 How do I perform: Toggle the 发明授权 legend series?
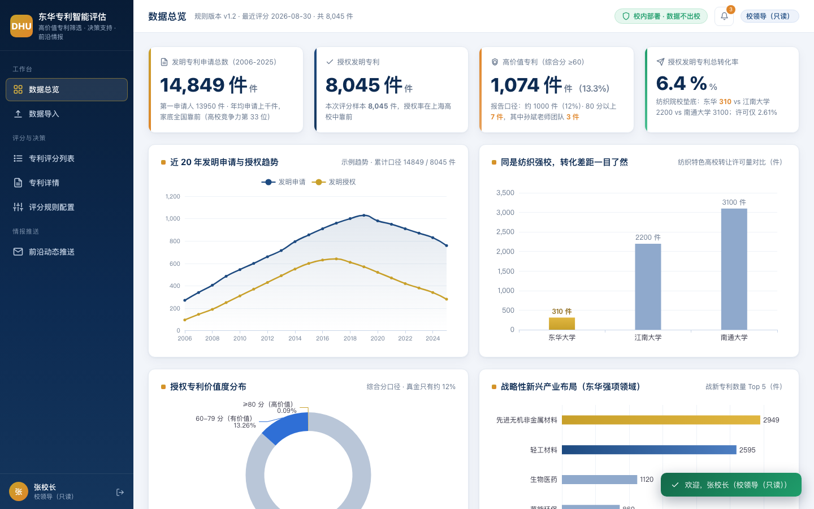[x=334, y=182]
